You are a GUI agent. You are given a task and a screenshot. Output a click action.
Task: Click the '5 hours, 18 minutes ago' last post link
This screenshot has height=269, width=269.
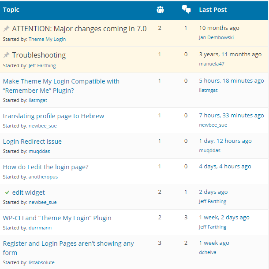[231, 81]
